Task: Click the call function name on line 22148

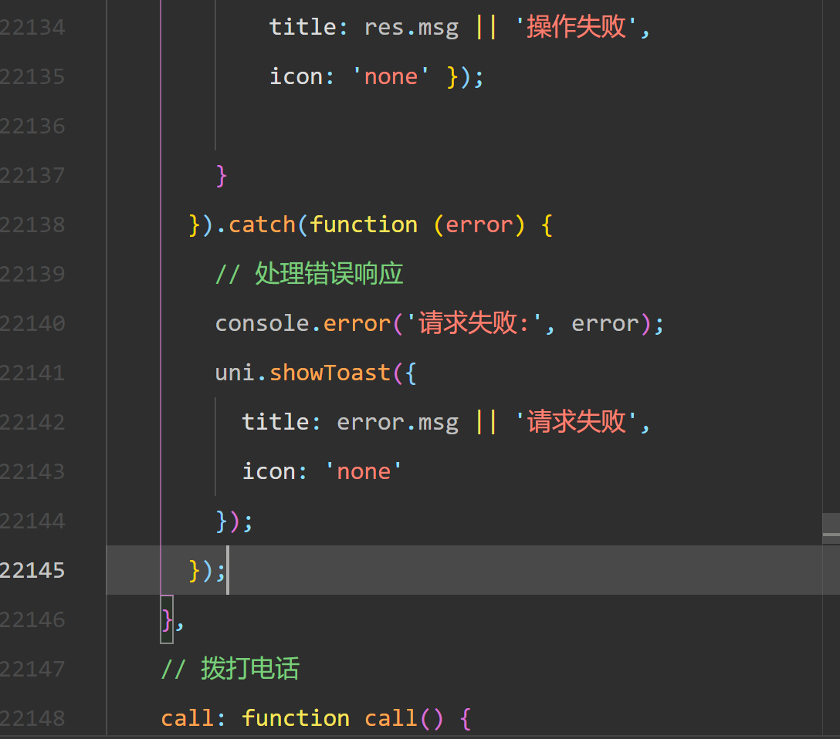Action: click(x=391, y=718)
